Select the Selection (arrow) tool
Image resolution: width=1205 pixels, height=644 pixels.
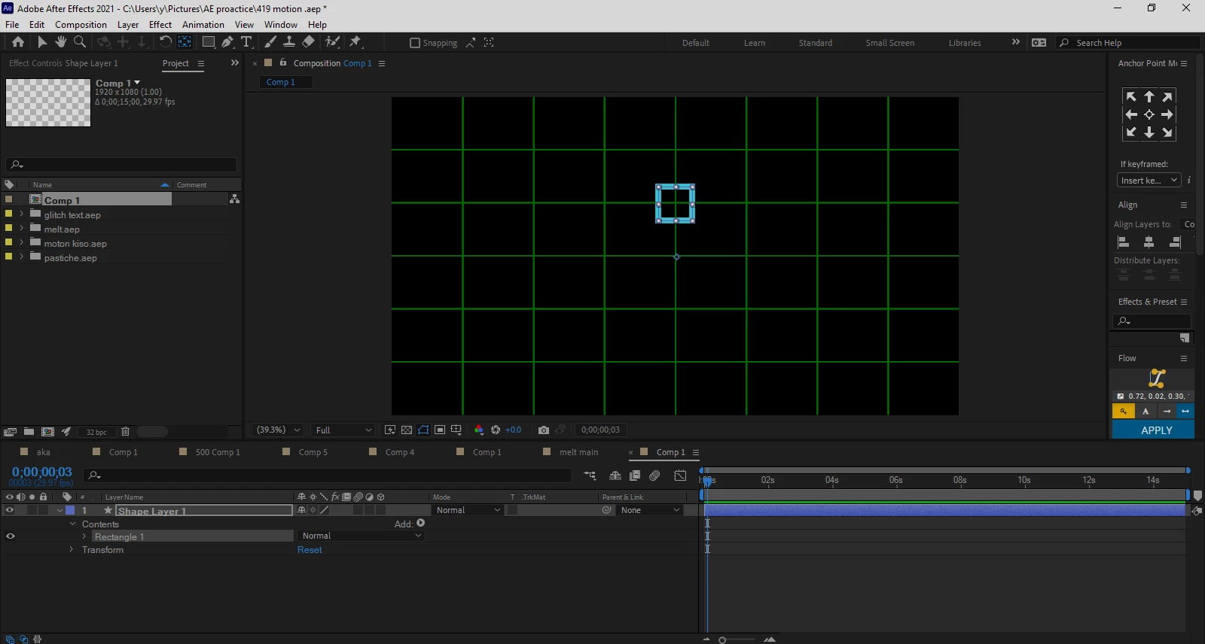42,42
